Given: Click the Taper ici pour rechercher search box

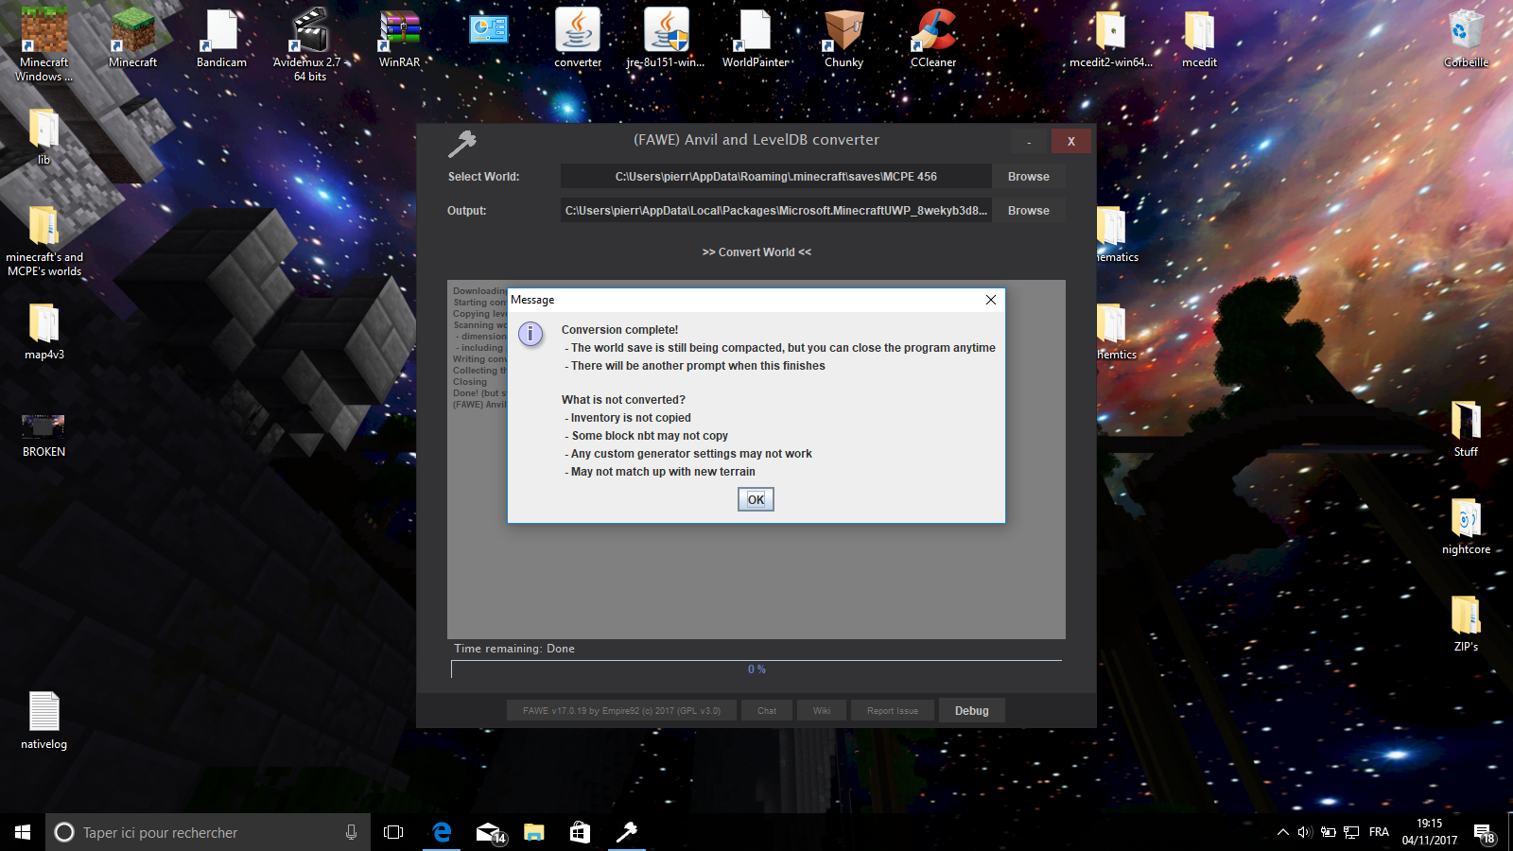Looking at the screenshot, I should tap(208, 832).
